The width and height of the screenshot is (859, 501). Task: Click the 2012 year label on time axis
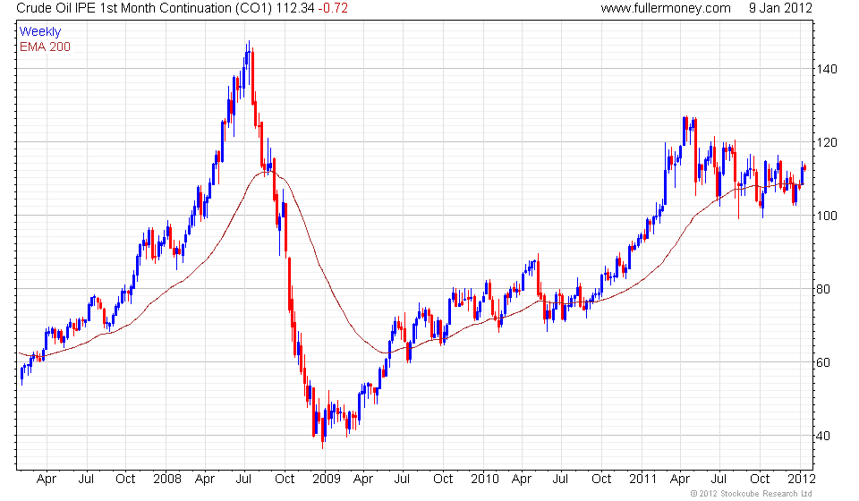[x=802, y=479]
